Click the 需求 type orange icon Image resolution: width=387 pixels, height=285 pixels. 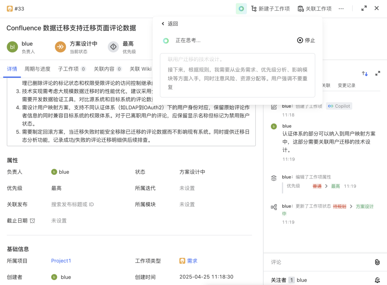[x=182, y=261]
